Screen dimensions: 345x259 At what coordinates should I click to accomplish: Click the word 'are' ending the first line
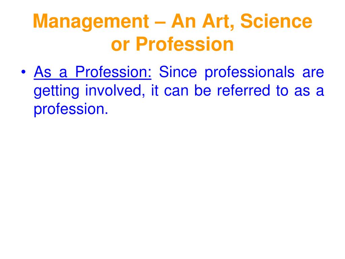point(313,73)
